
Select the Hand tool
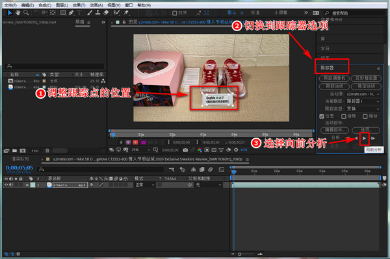point(18,13)
